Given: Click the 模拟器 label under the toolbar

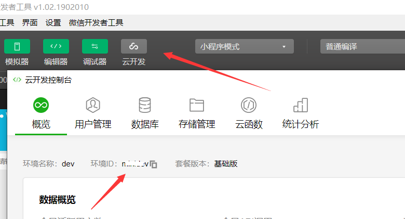Looking at the screenshot, I should pos(17,61).
